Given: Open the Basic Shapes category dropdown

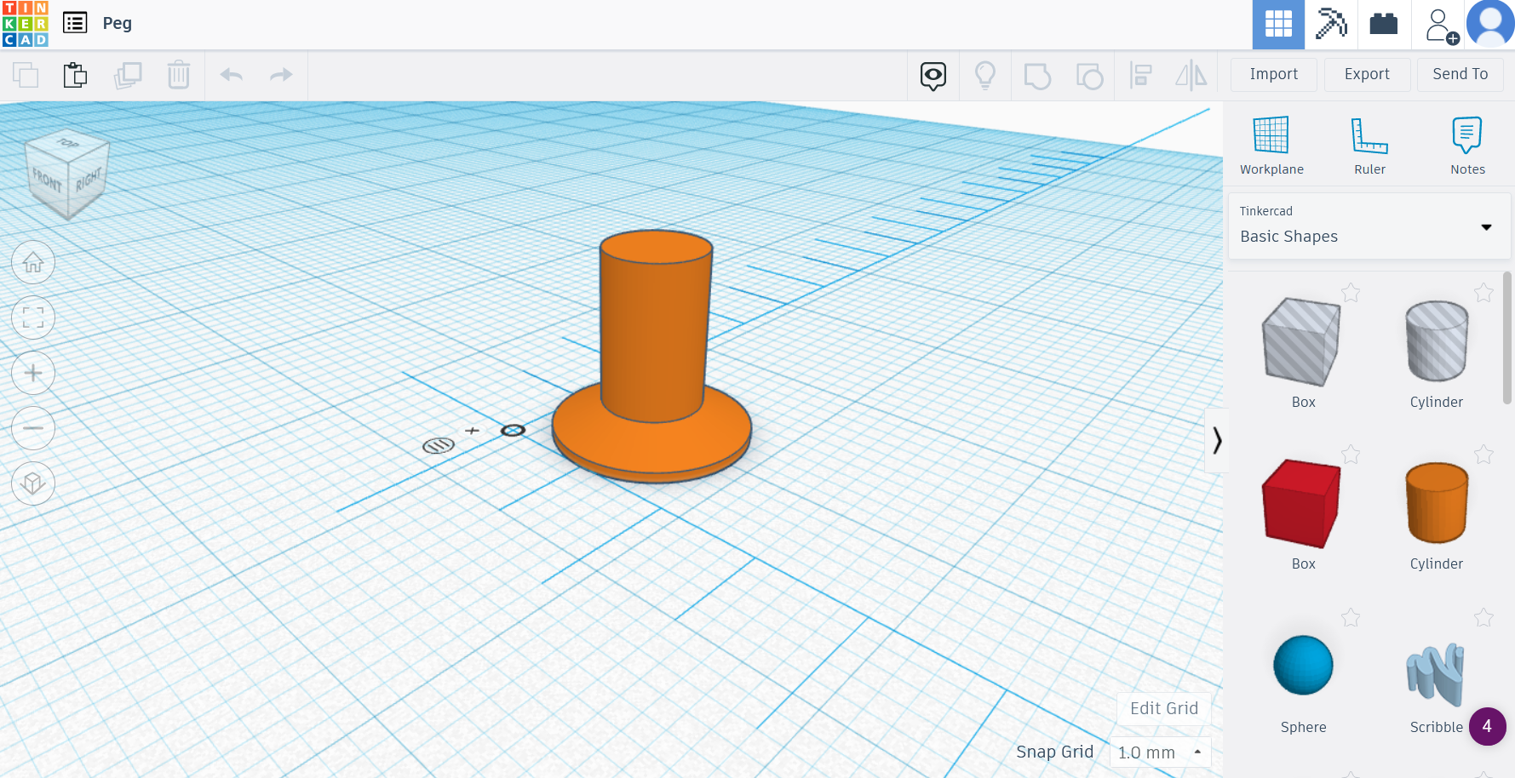Looking at the screenshot, I should [1369, 226].
